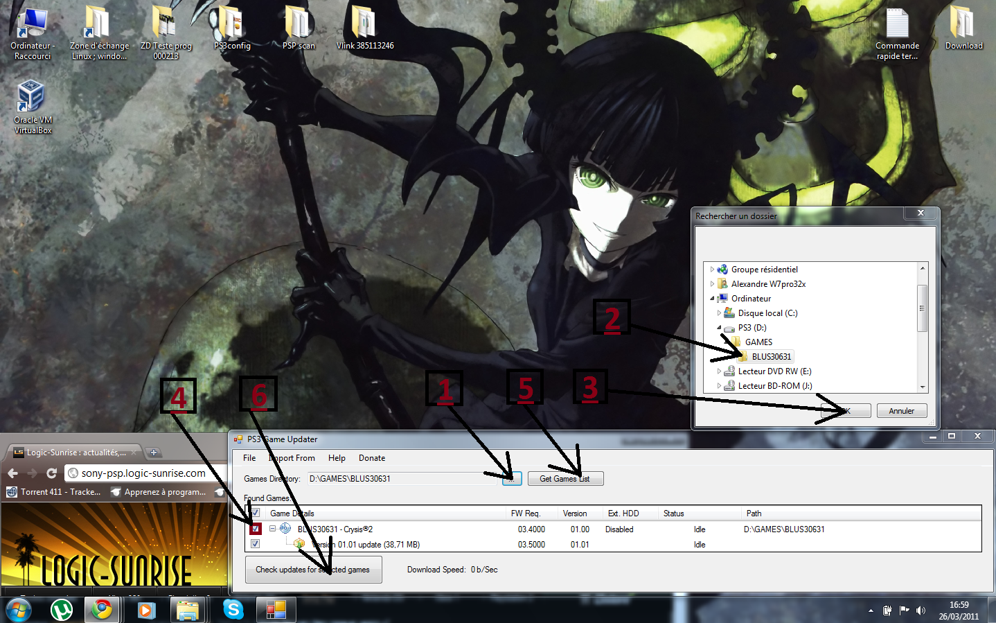Viewport: 996px width, 623px height.
Task: Switch to Chrome in the taskbar
Action: (103, 610)
